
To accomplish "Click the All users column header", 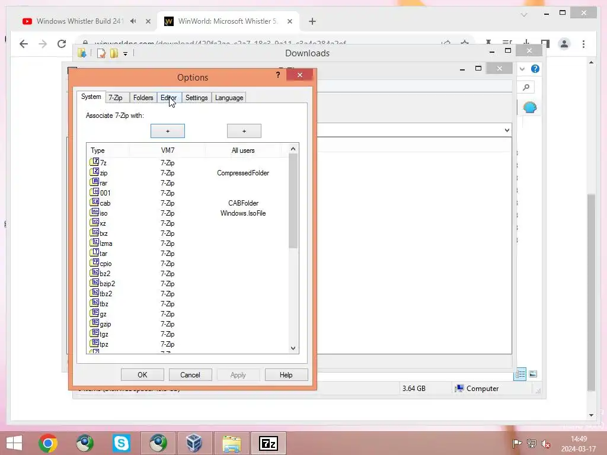I will (x=243, y=150).
